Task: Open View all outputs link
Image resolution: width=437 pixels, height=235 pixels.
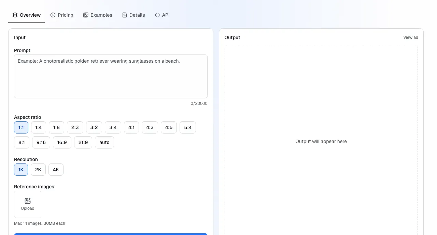Action: coord(410,37)
